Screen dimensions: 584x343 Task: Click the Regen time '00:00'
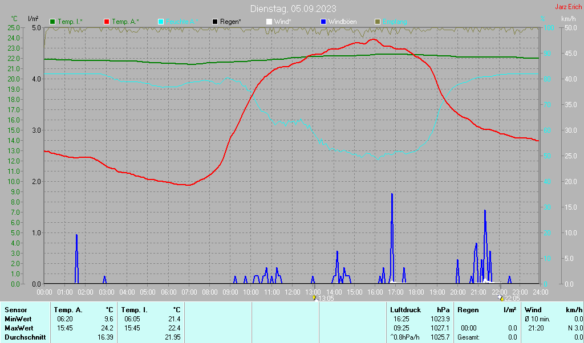(x=469, y=328)
